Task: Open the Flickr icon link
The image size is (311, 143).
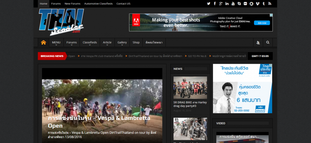Action: 245,4
